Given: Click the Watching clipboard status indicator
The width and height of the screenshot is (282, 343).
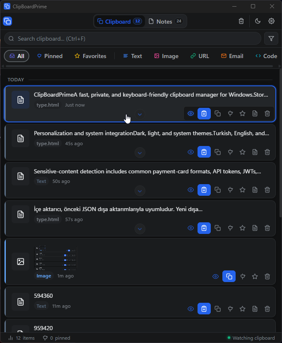Looking at the screenshot, I should [251, 338].
